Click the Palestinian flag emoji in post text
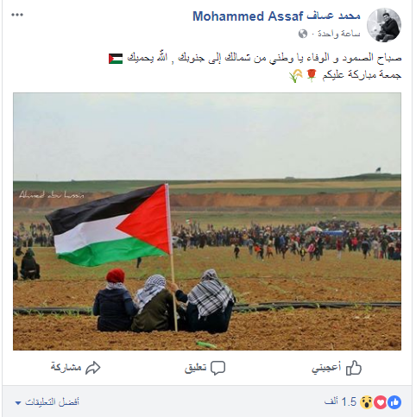The image size is (416, 417). pyautogui.click(x=116, y=59)
